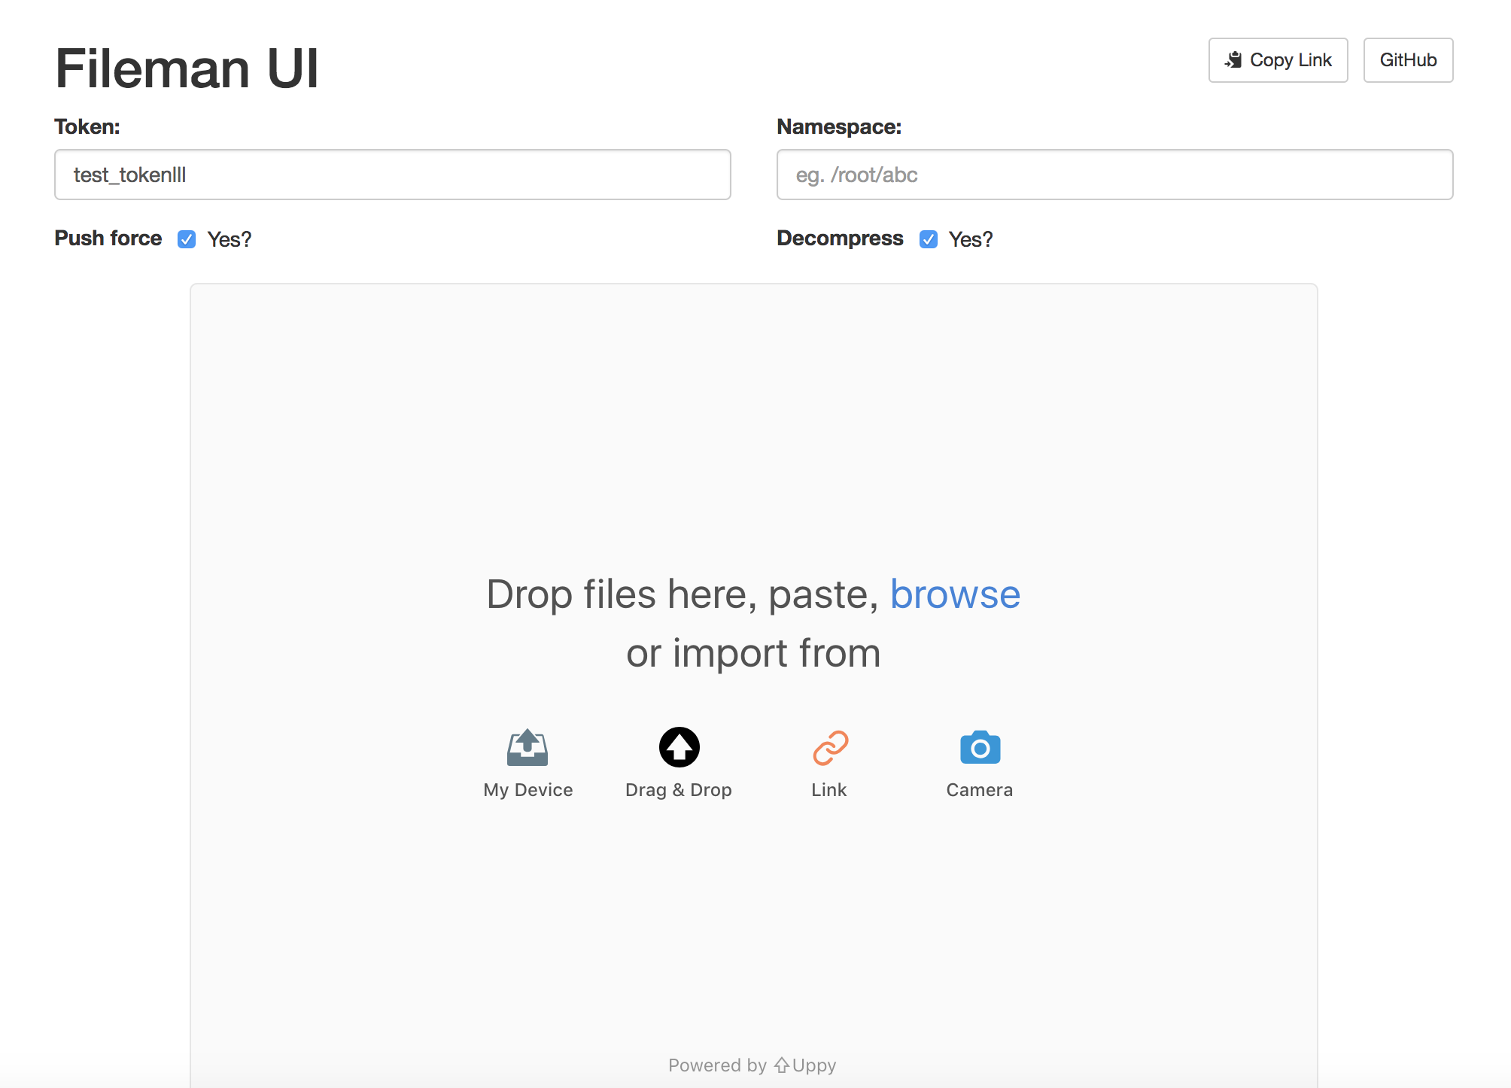Click the blue browse link
This screenshot has width=1511, height=1088.
point(954,594)
